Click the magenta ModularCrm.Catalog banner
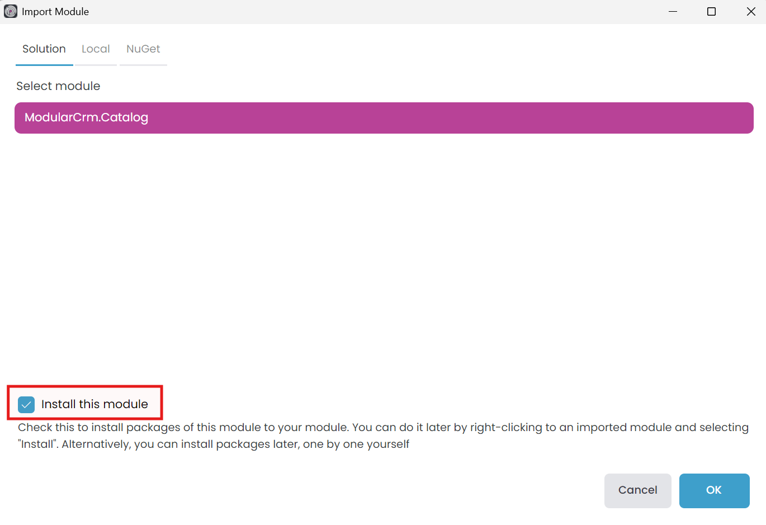The image size is (766, 525). pos(384,117)
